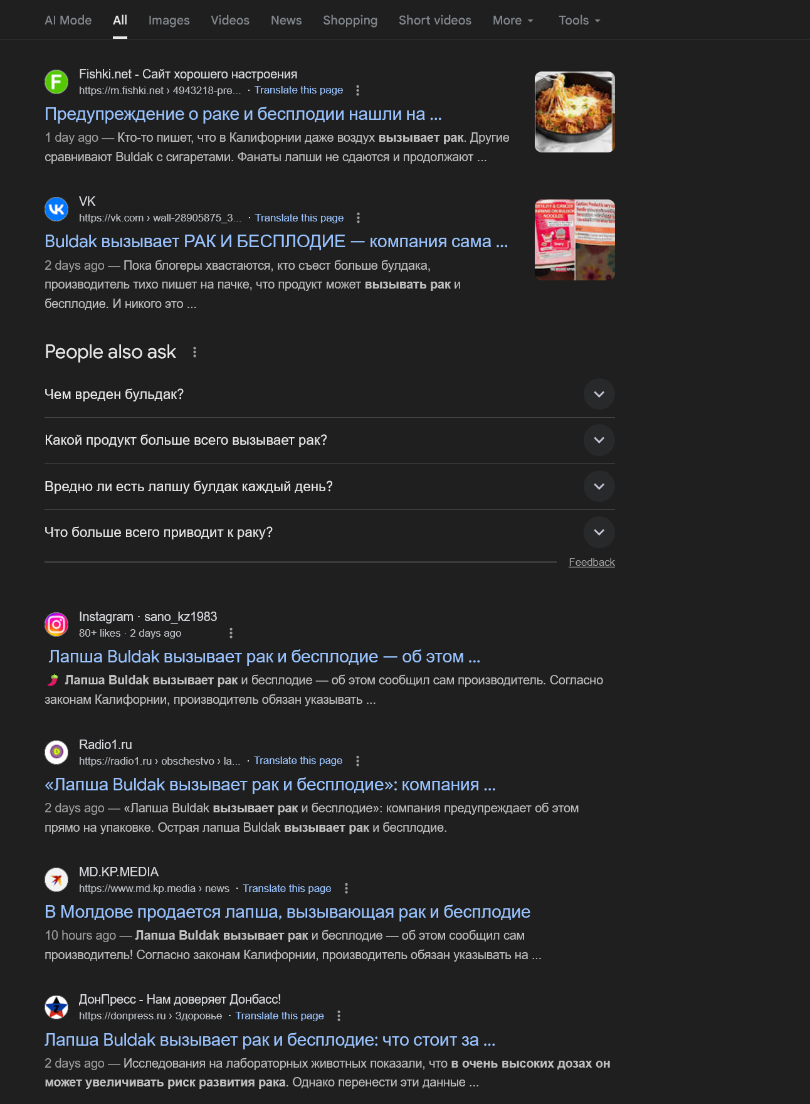Open the Radio1.ru site icon
The width and height of the screenshot is (810, 1104).
pyautogui.click(x=56, y=751)
